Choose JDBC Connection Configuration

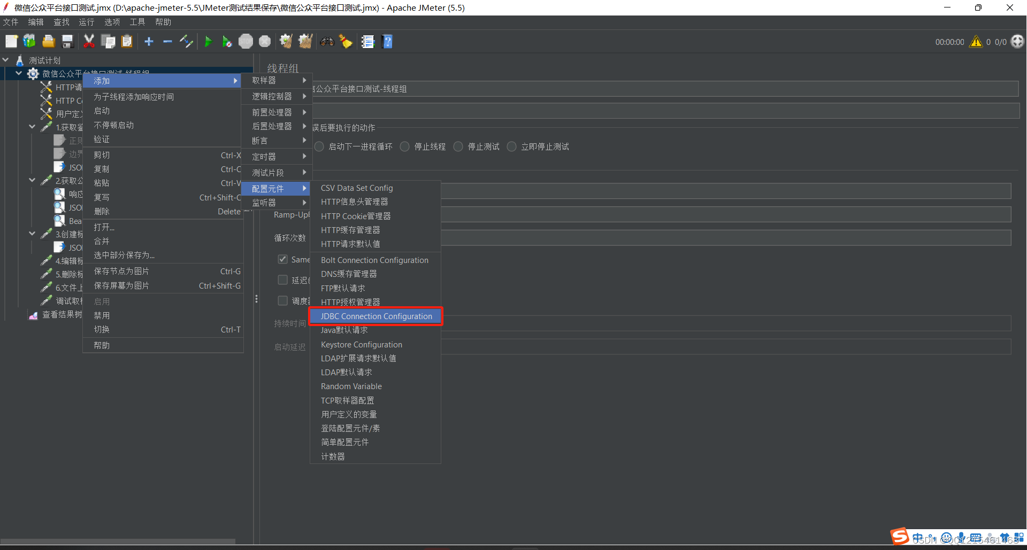coord(376,316)
